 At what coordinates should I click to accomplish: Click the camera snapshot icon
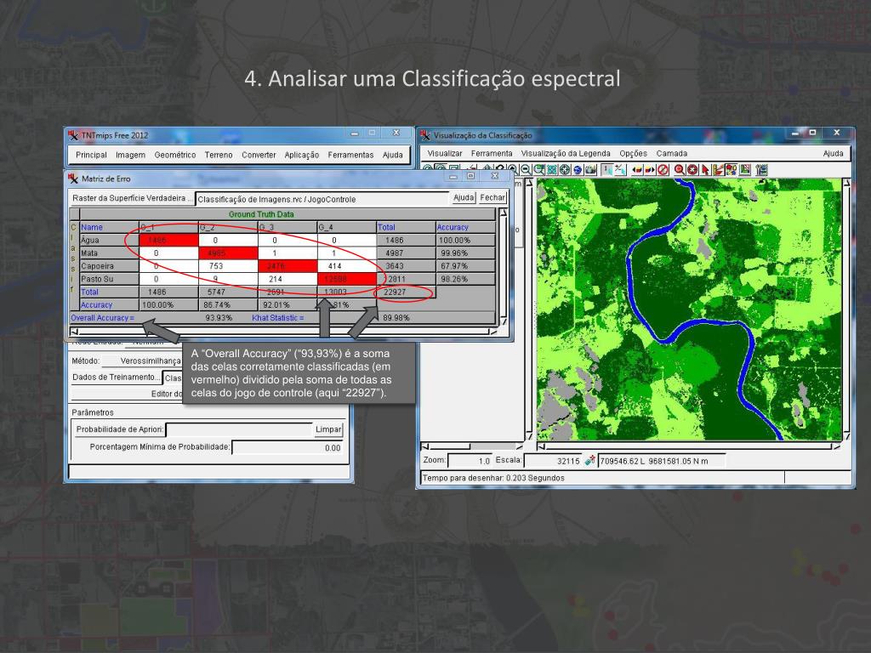pyautogui.click(x=590, y=169)
